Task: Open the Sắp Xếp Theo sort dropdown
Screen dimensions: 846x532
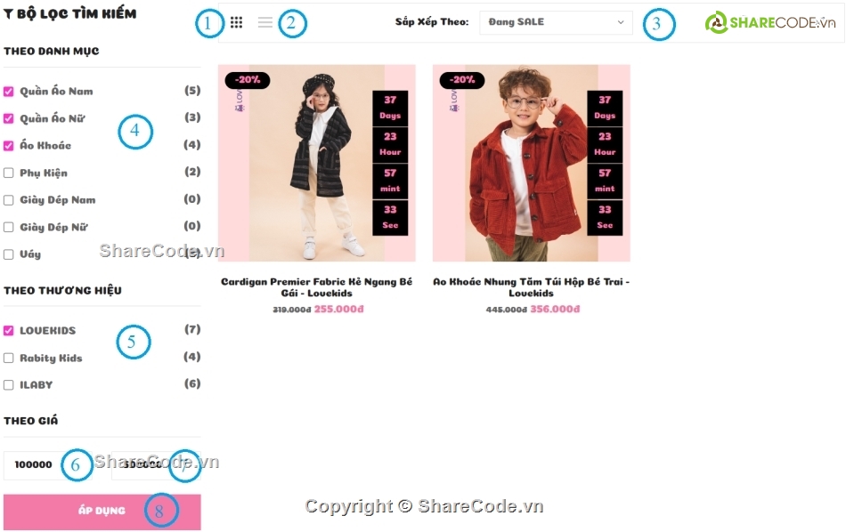Action: pos(556,22)
